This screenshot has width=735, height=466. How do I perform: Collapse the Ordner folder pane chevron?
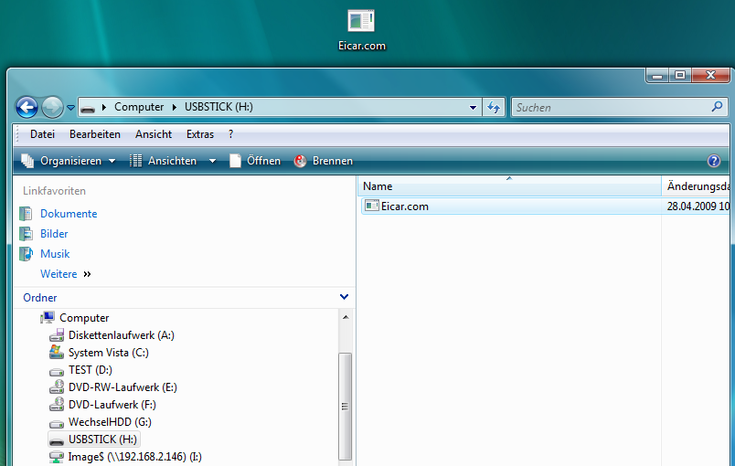[x=344, y=297]
